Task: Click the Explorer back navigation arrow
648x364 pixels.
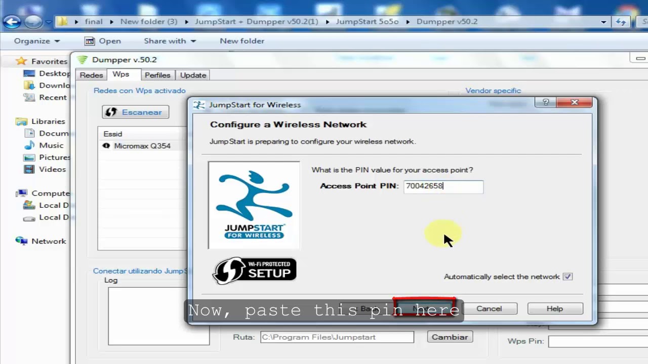Action: [12, 22]
